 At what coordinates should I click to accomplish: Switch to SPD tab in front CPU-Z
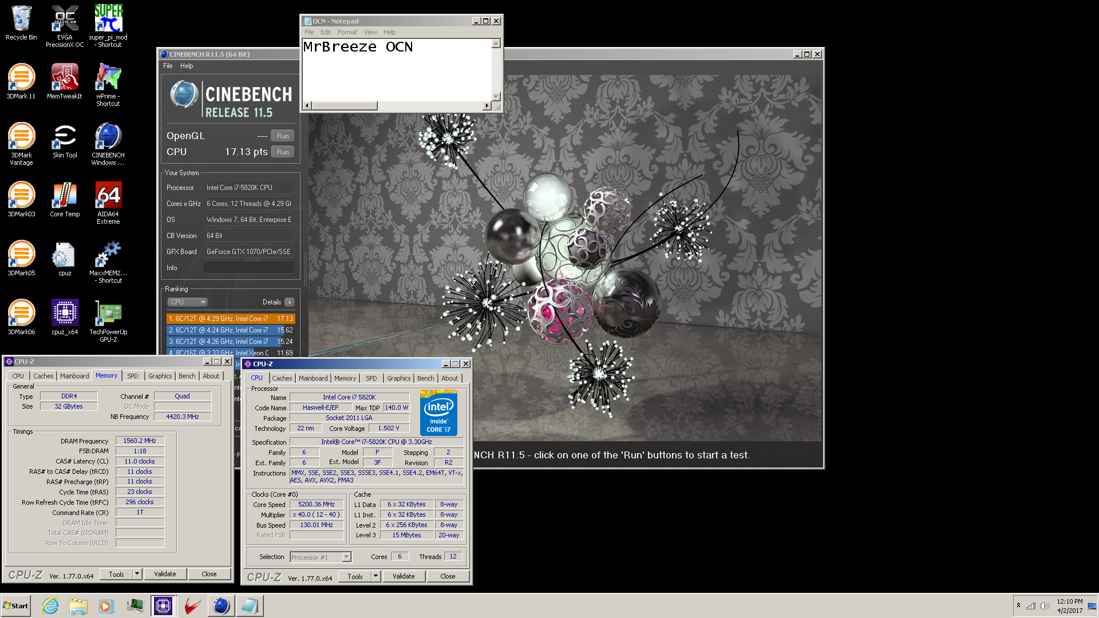(371, 378)
